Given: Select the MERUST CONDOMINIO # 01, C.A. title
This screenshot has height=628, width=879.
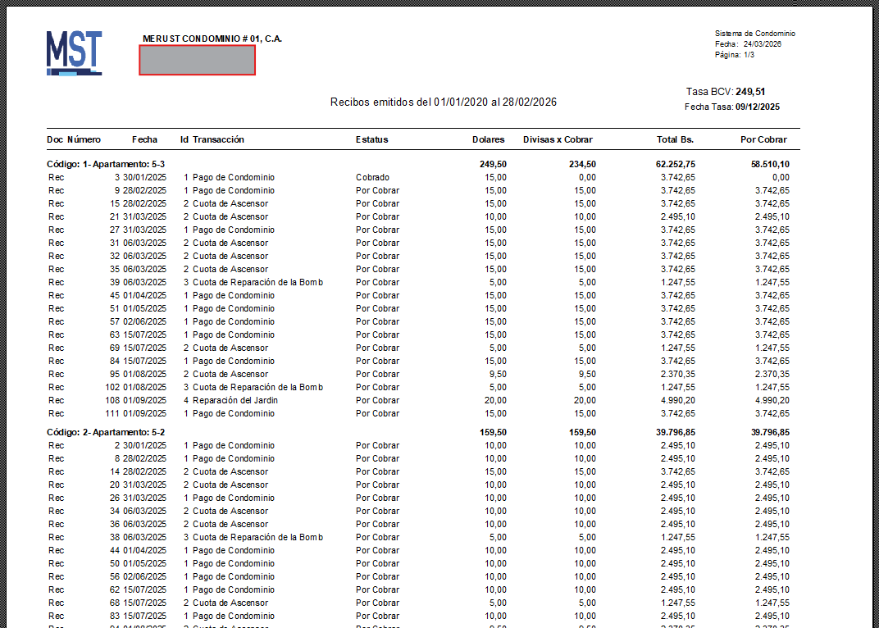Looking at the screenshot, I should 212,39.
